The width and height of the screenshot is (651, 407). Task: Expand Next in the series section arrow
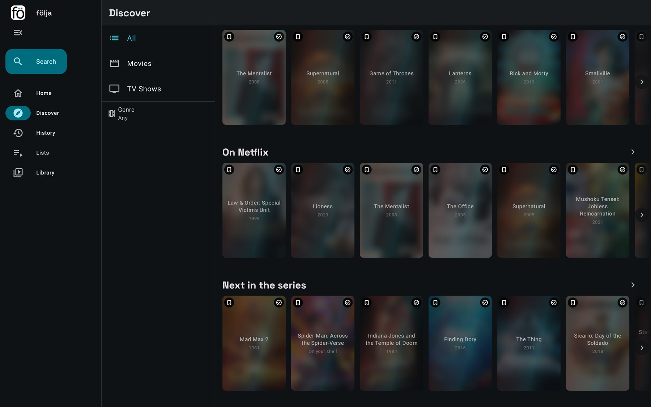633,285
